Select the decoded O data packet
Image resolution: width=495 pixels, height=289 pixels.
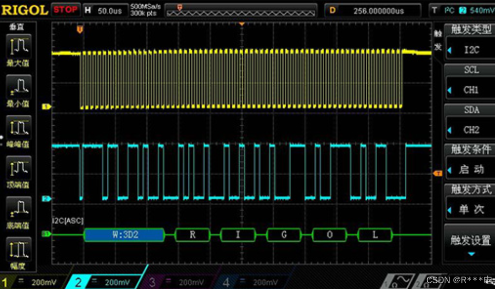click(330, 235)
